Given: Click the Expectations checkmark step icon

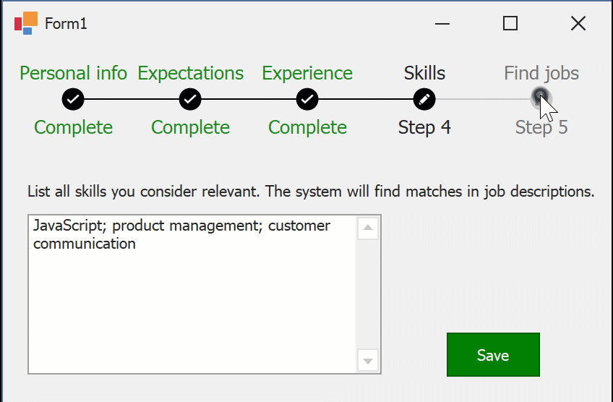Looking at the screenshot, I should coord(190,99).
